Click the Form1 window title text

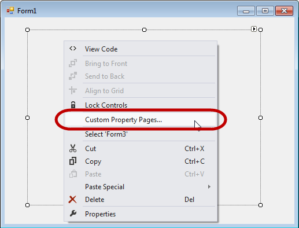pos(27,11)
